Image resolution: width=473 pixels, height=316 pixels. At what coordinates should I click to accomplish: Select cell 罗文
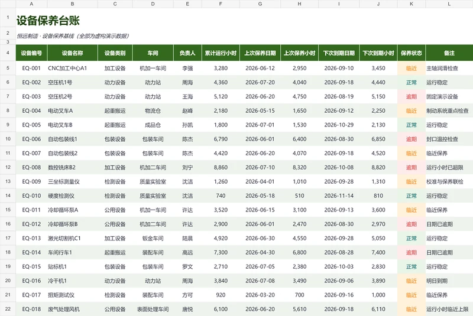pos(187,266)
